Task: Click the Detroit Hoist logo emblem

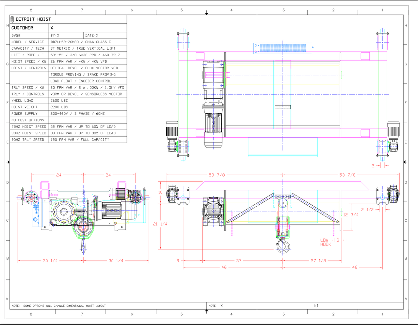Action: coord(12,19)
